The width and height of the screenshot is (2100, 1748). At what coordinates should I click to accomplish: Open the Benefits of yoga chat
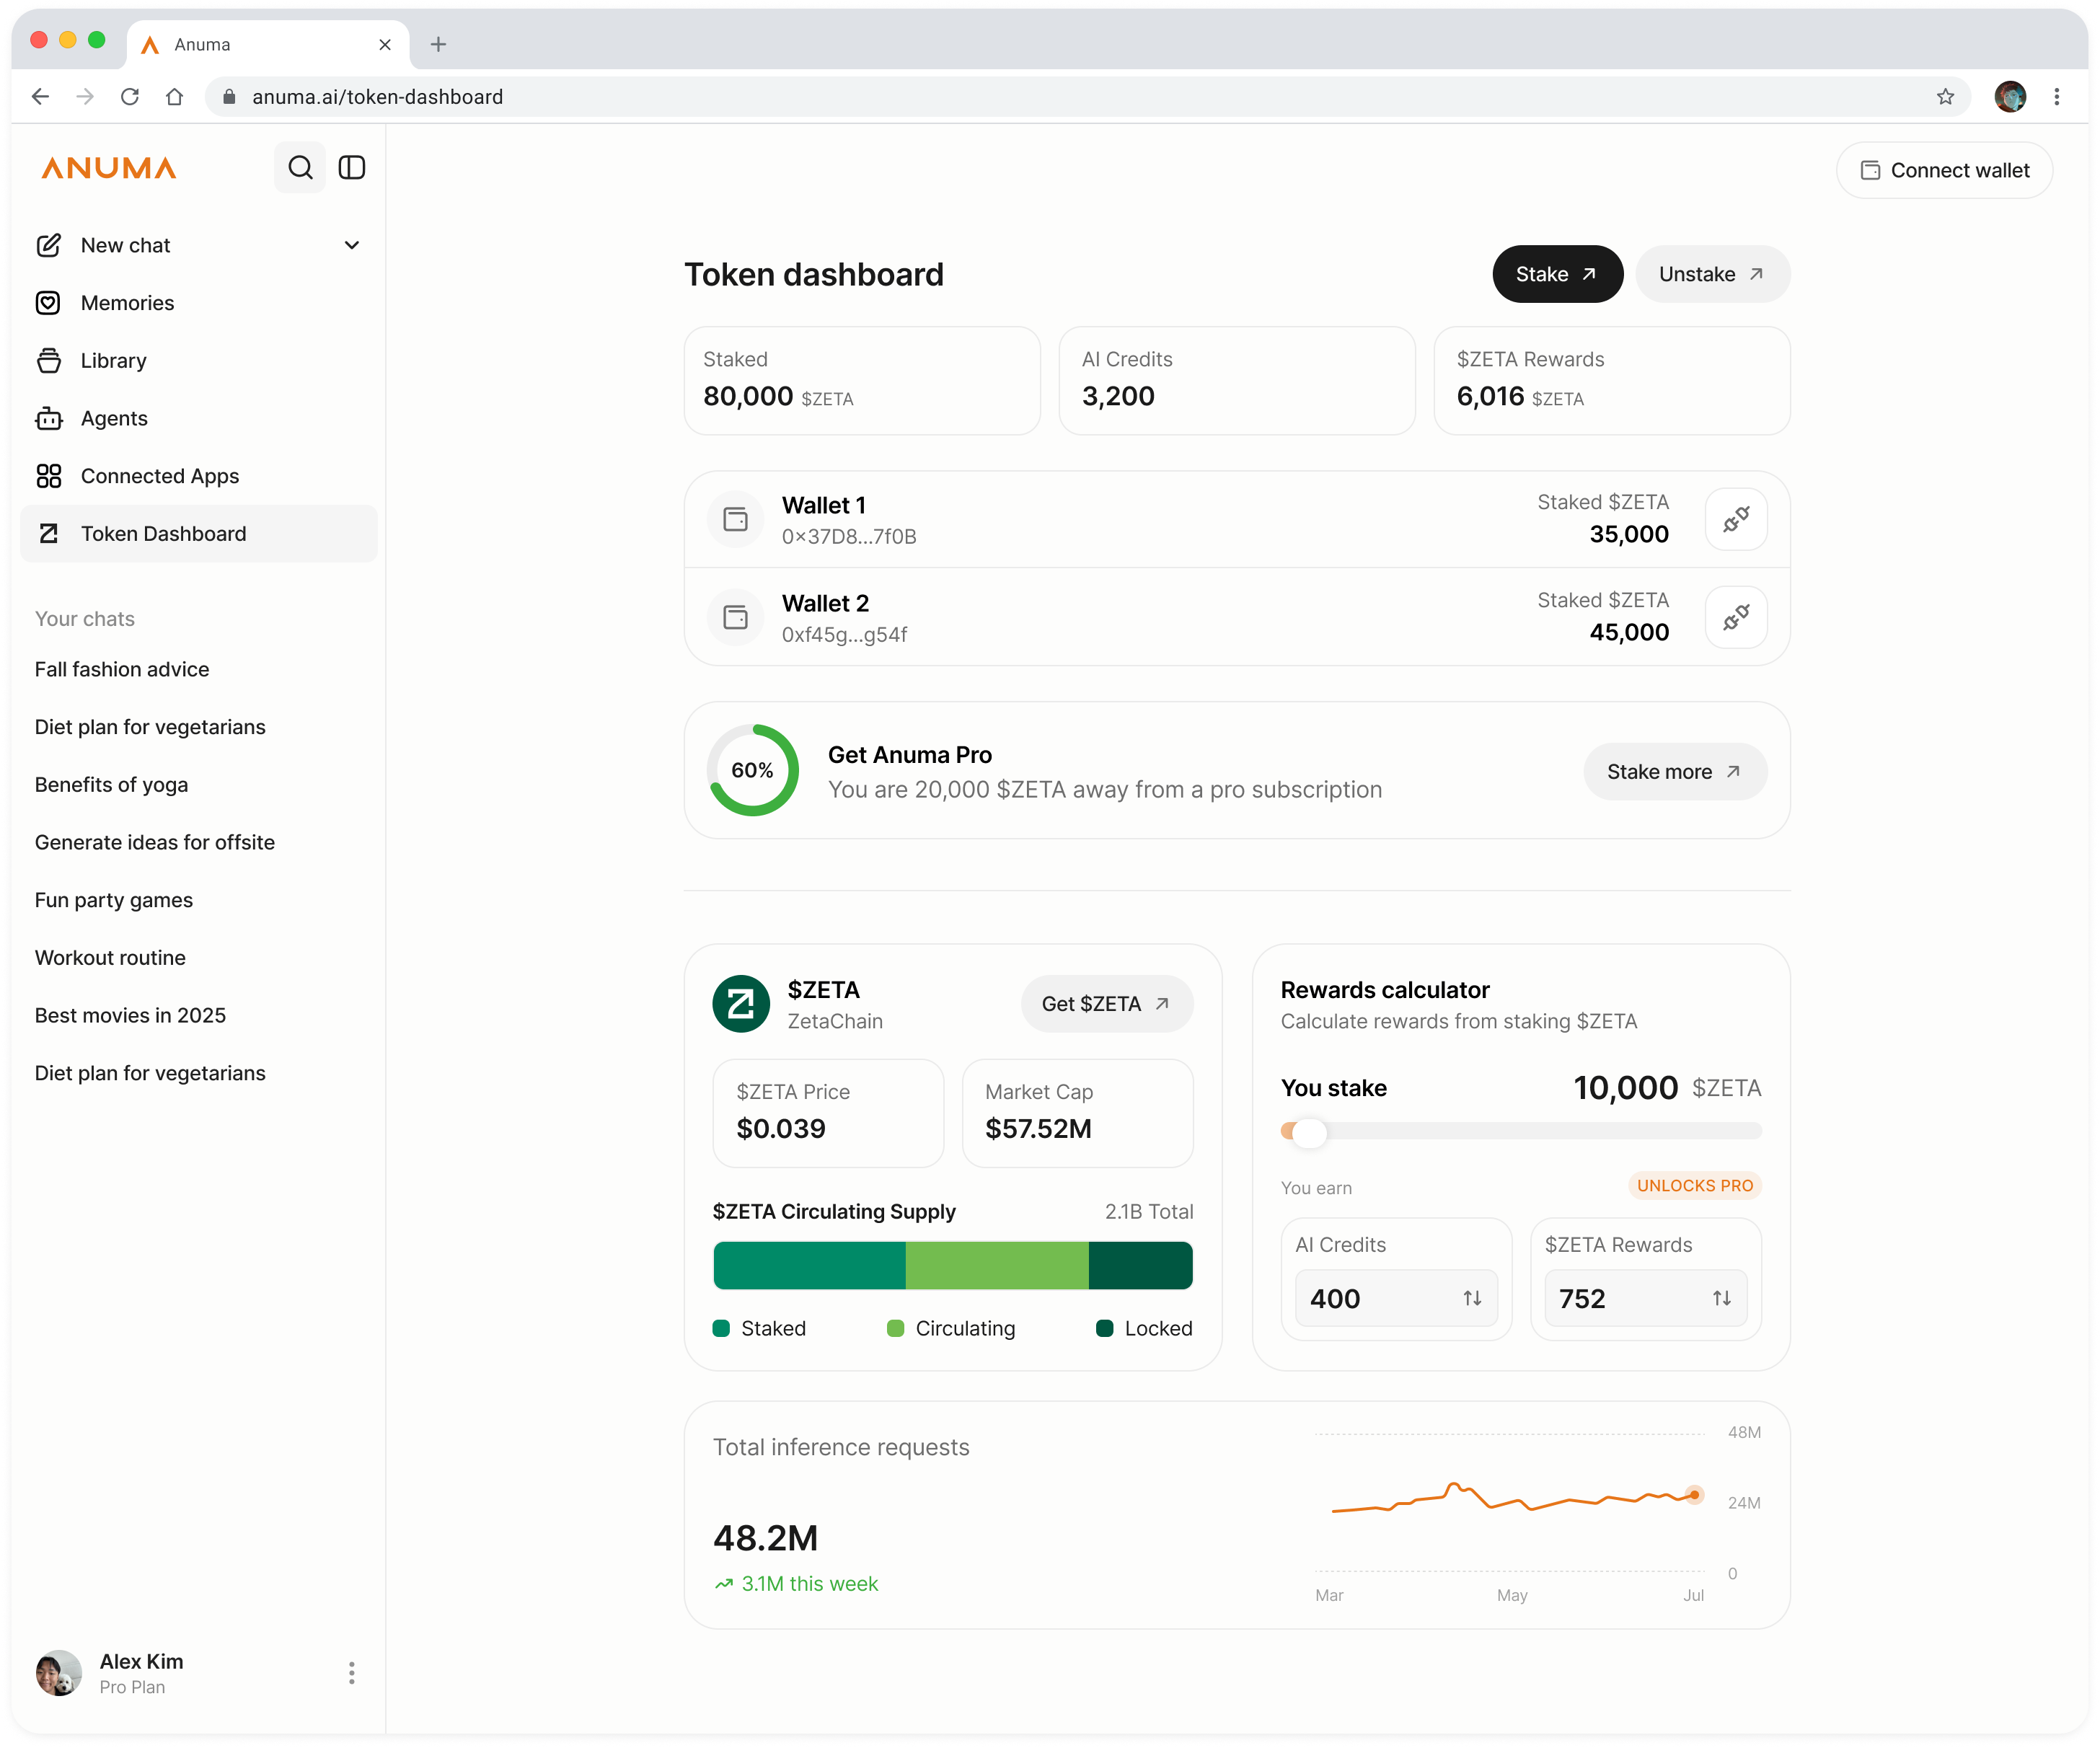(111, 785)
